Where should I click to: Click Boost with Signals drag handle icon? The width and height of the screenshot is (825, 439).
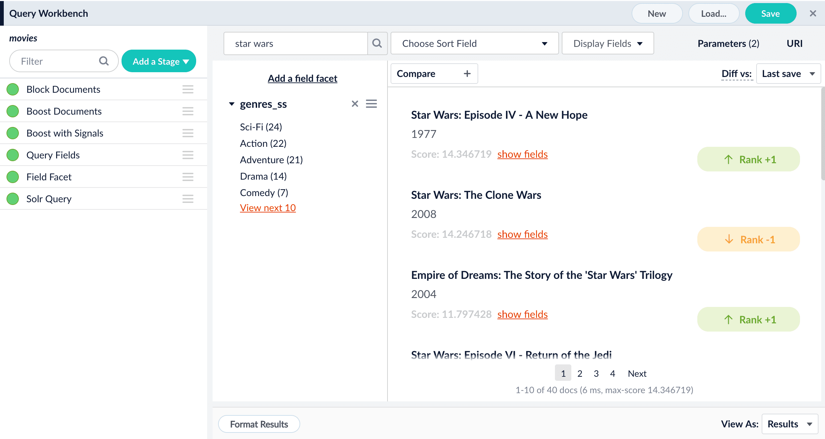188,133
